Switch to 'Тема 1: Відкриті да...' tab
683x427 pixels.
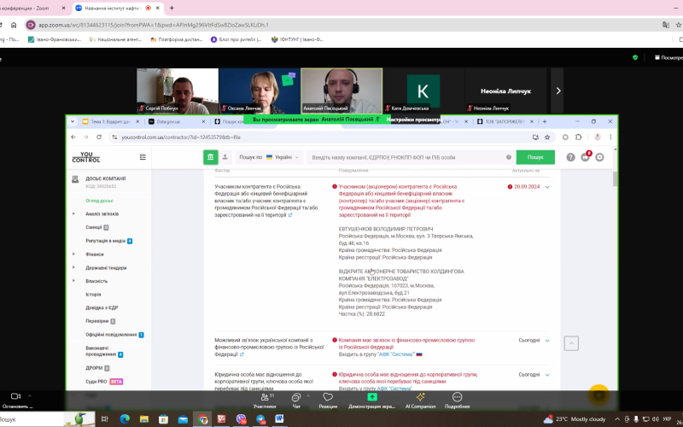coord(111,121)
